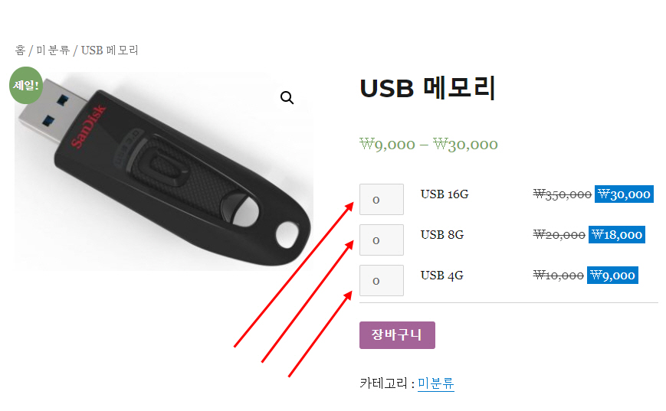Click the crossed-out ₩20,000 original price
The height and width of the screenshot is (411, 666).
[559, 234]
